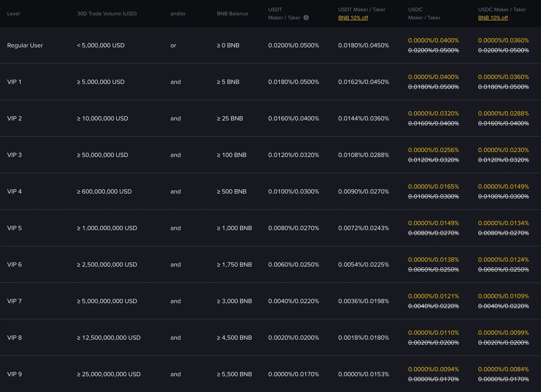Select the 0.0200%/0.0500% USDT fee for Regular User
Viewport: 541px width, 392px height.
point(294,45)
